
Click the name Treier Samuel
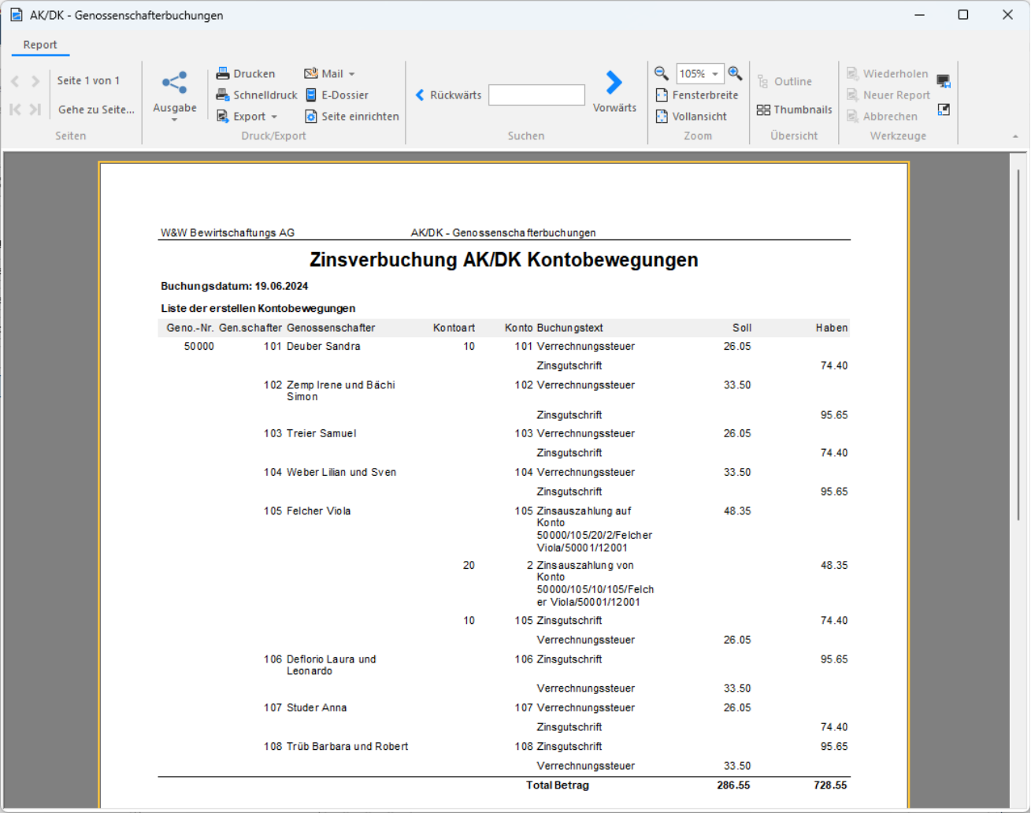pyautogui.click(x=321, y=434)
